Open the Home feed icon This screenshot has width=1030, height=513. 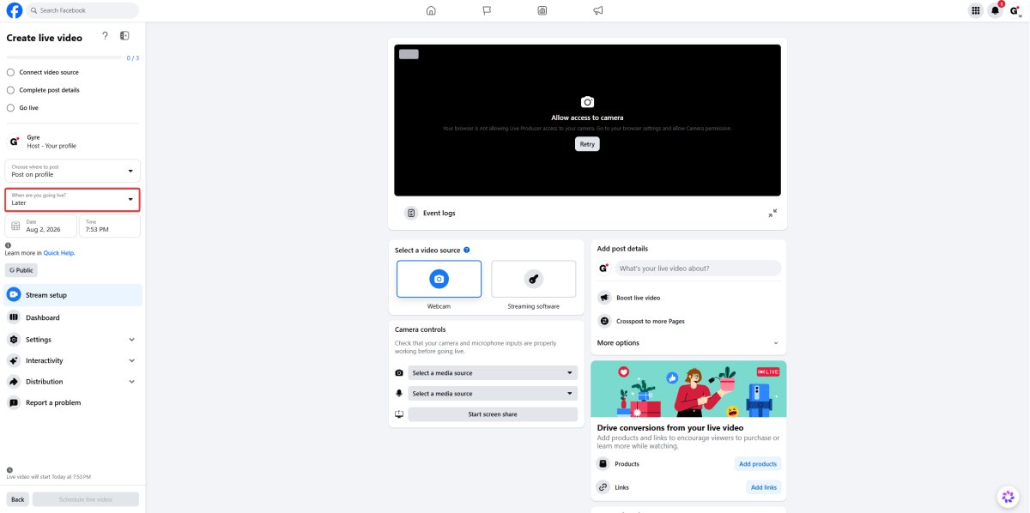(x=431, y=10)
